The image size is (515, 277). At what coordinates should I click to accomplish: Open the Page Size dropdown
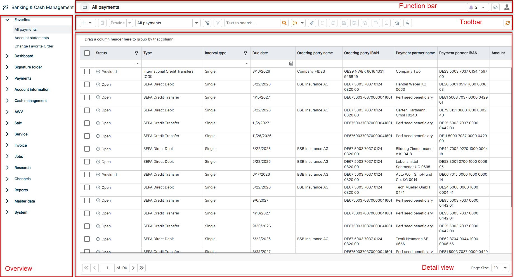click(505, 268)
